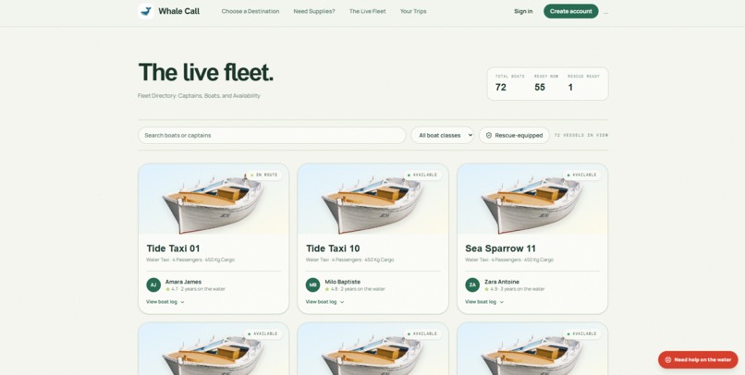Select the Sea Sparrow 11 title
The image size is (745, 375).
click(x=500, y=248)
